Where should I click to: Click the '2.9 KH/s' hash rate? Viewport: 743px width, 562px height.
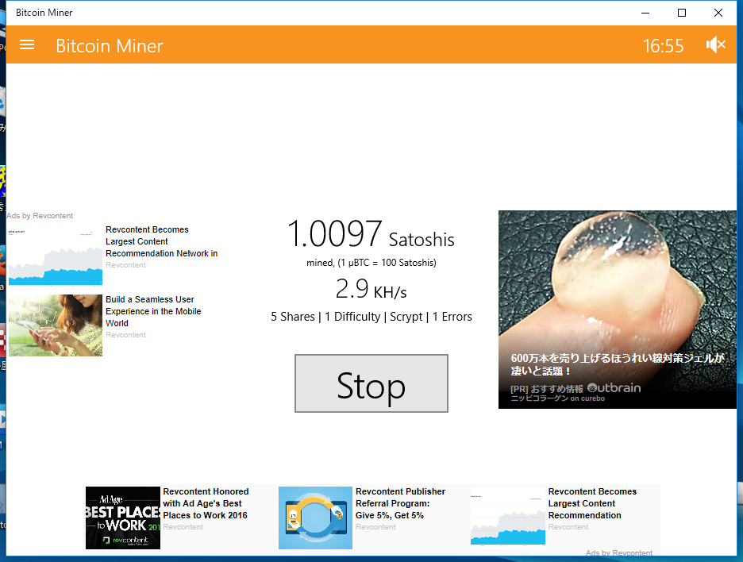pyautogui.click(x=371, y=289)
